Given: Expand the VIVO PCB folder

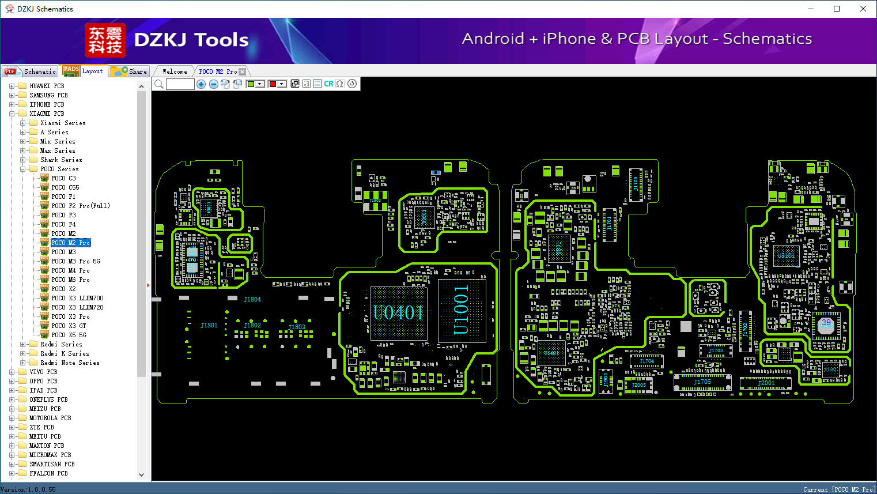Looking at the screenshot, I should 12,372.
